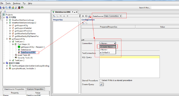The height and width of the screenshot is (96, 179).
Task: Expand the getWeatherbyCityName operation node
Action: click(x=10, y=34)
